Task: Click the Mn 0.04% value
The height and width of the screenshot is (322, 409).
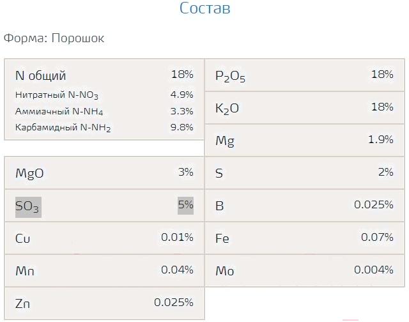Action: pyautogui.click(x=177, y=270)
